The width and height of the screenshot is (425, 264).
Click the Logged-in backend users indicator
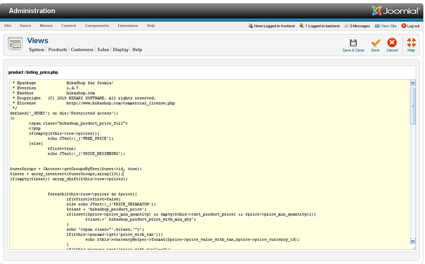319,26
